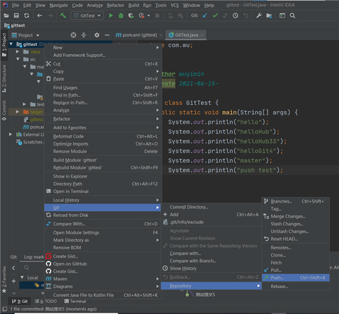Close the GitTest.java editor tab

click(x=202, y=35)
